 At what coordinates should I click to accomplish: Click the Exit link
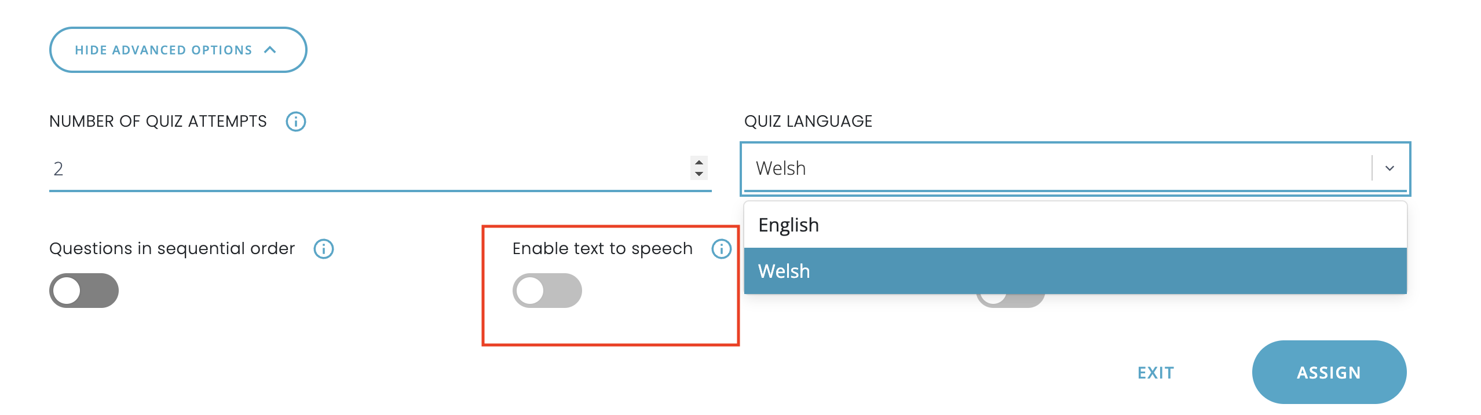coord(1155,373)
